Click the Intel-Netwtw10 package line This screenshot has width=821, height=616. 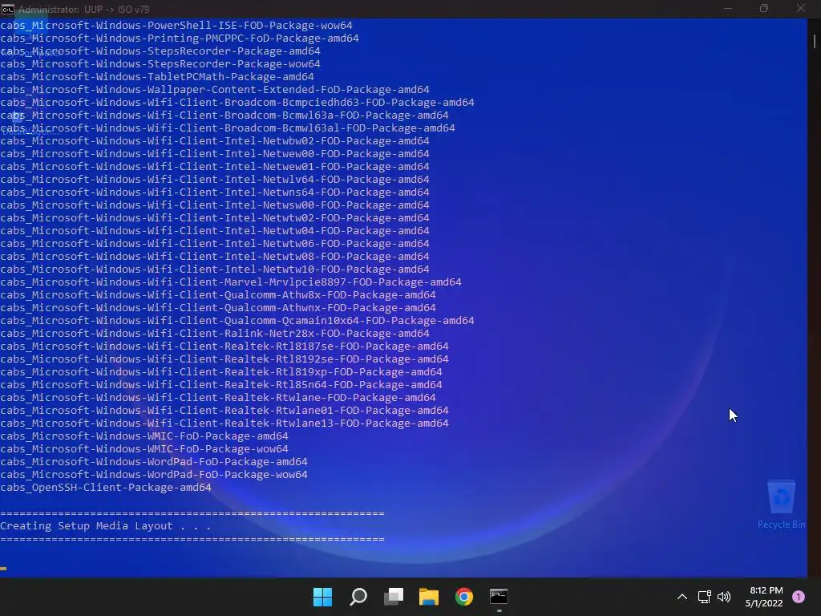tap(215, 269)
